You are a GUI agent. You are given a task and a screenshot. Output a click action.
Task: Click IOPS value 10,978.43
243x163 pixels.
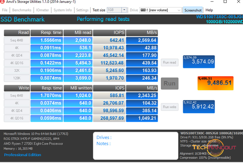pyautogui.click(x=109, y=48)
